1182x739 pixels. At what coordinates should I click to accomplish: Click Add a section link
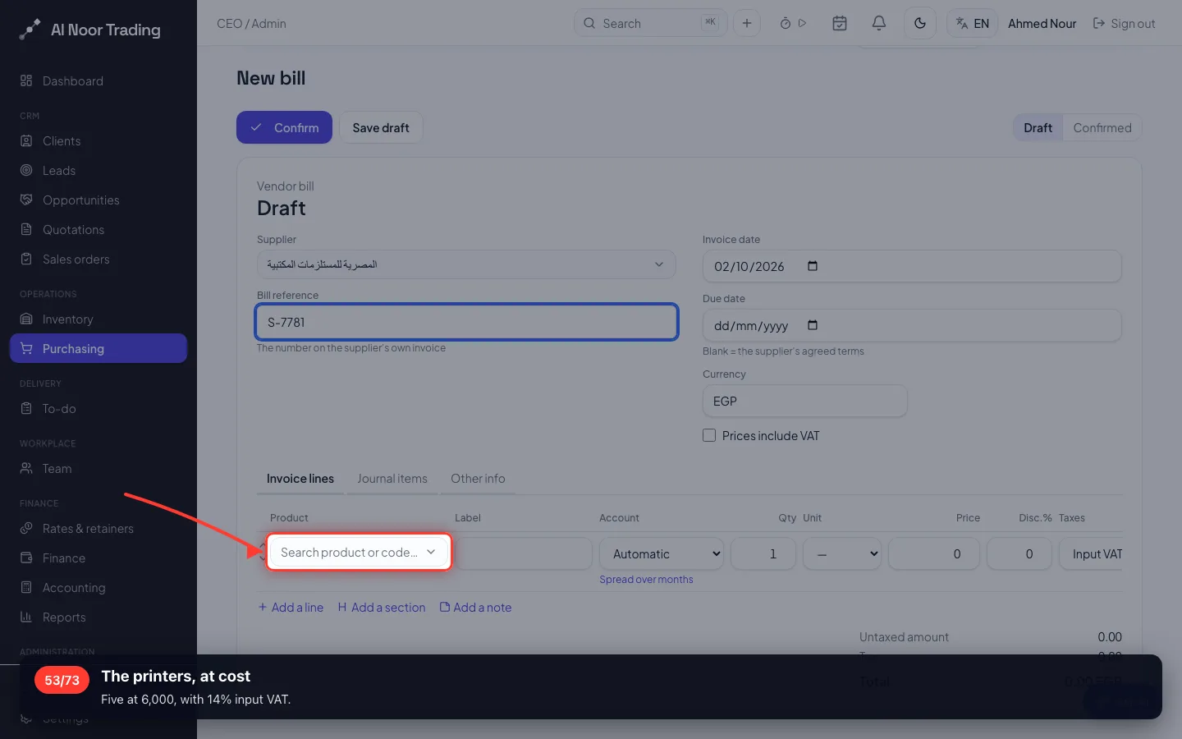click(382, 607)
